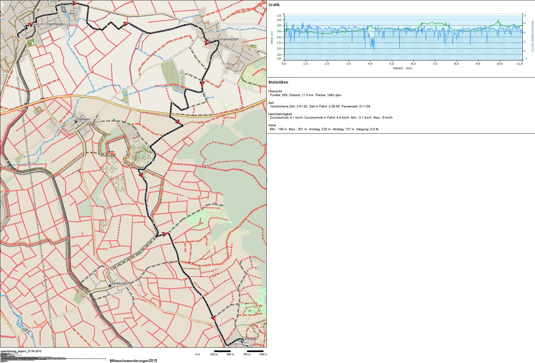
Task: Select the Höhe (m) axis label
Action: tap(272, 38)
